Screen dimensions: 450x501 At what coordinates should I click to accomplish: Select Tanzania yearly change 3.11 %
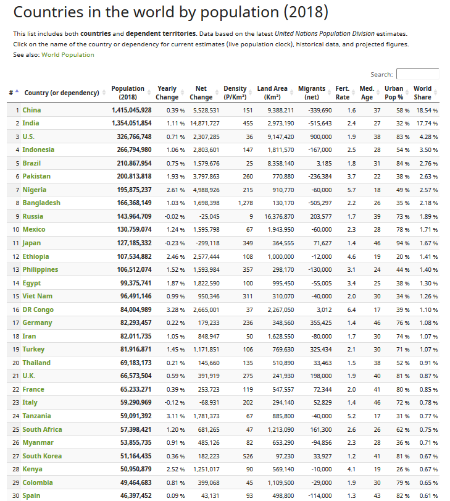(176, 416)
